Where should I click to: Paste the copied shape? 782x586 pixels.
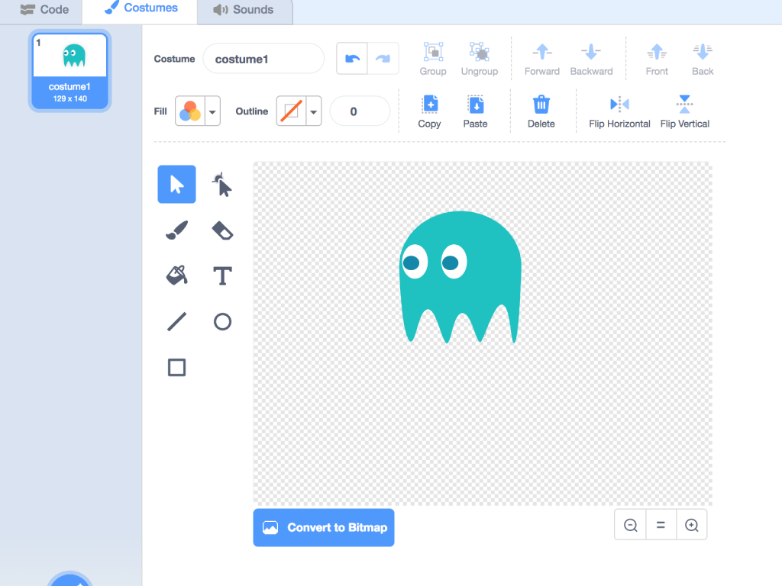475,111
